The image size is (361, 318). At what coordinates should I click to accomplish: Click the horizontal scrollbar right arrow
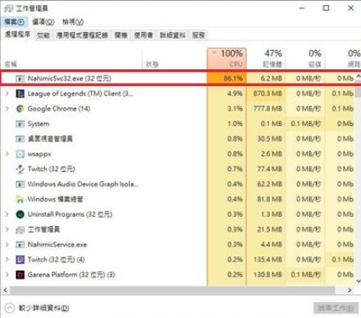pyautogui.click(x=349, y=290)
